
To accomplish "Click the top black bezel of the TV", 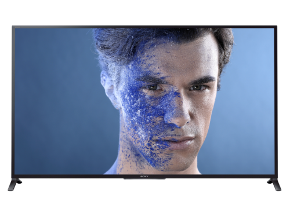I will coord(144,27).
